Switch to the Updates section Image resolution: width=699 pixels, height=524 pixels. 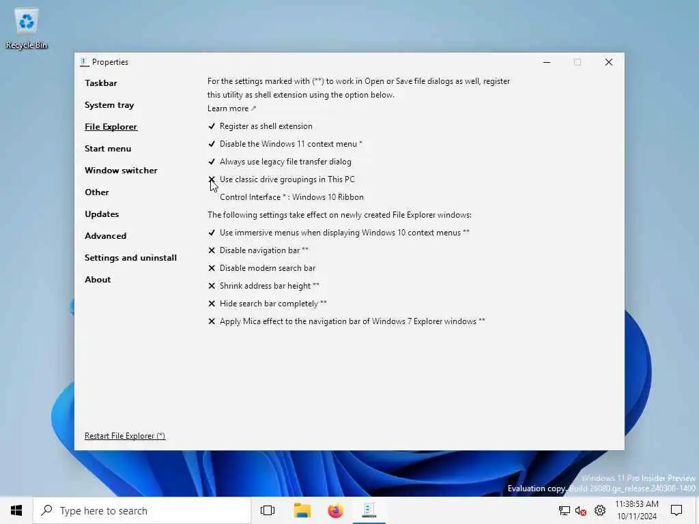pyautogui.click(x=102, y=214)
